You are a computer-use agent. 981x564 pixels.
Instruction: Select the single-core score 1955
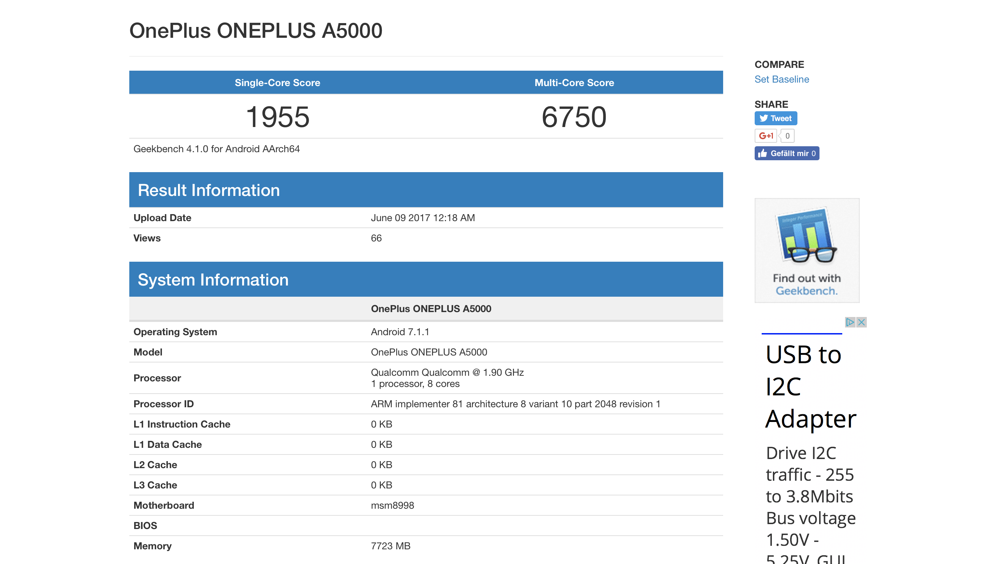(277, 117)
